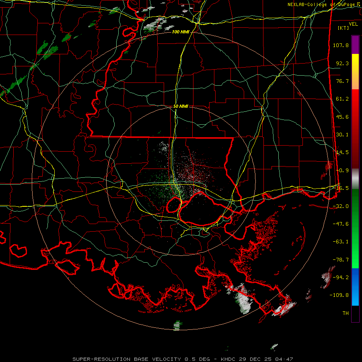Image resolution: width=362 pixels, height=362 pixels.
Task: Click the '50 NMI' range ring label
Action: point(181,106)
